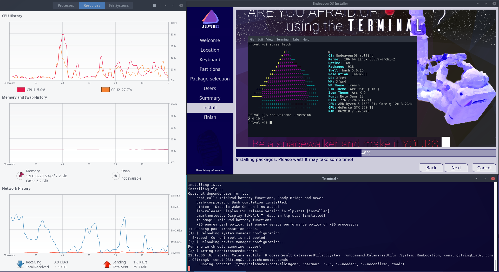The height and width of the screenshot is (272, 499).
Task: Click the Memory pie chart icon
Action: tap(20, 176)
